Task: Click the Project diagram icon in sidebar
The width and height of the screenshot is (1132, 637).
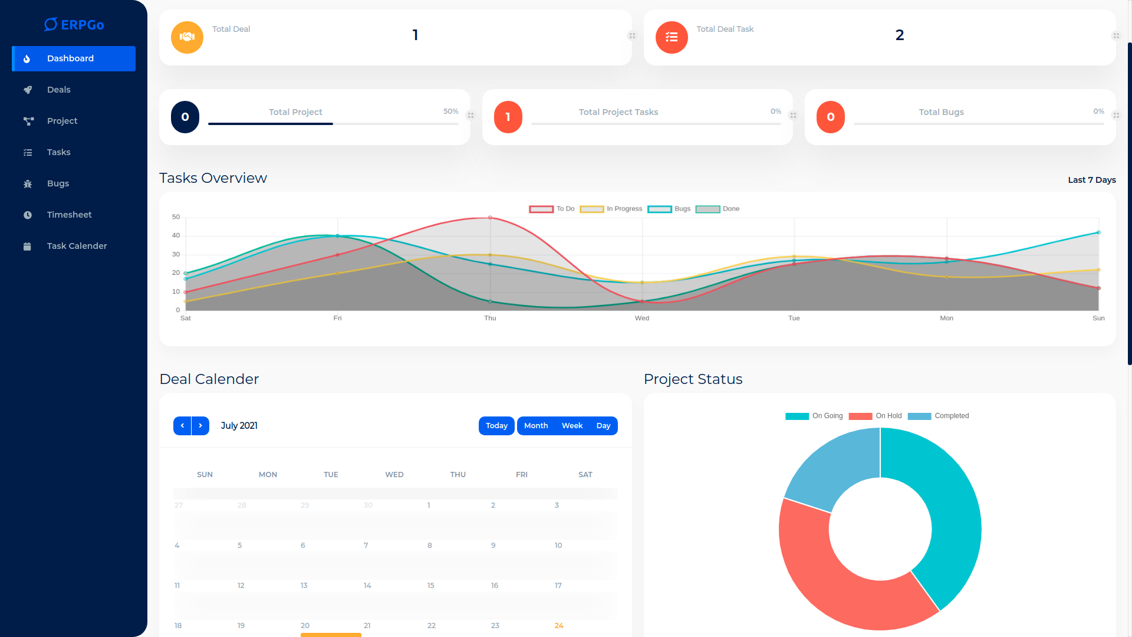Action: pyautogui.click(x=28, y=121)
